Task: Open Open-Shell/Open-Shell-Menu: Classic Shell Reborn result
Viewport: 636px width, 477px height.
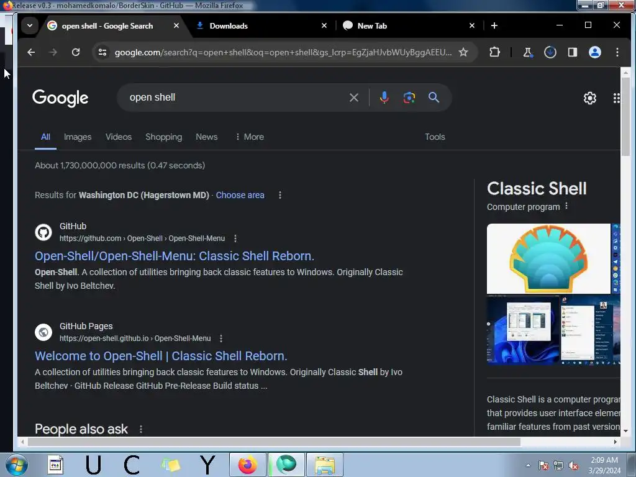Action: pos(175,256)
